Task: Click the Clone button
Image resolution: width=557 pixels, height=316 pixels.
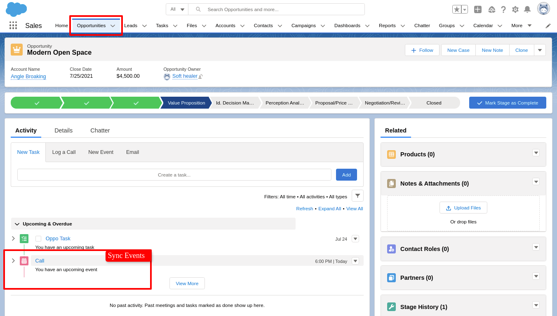Action: [522, 50]
